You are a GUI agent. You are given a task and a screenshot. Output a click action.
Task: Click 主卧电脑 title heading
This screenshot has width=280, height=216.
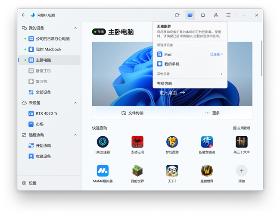(x=121, y=32)
